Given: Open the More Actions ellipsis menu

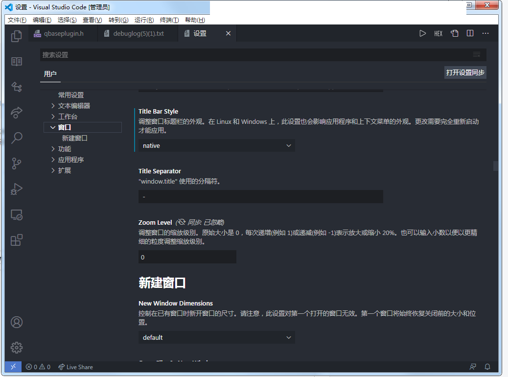Looking at the screenshot, I should pyautogui.click(x=485, y=33).
